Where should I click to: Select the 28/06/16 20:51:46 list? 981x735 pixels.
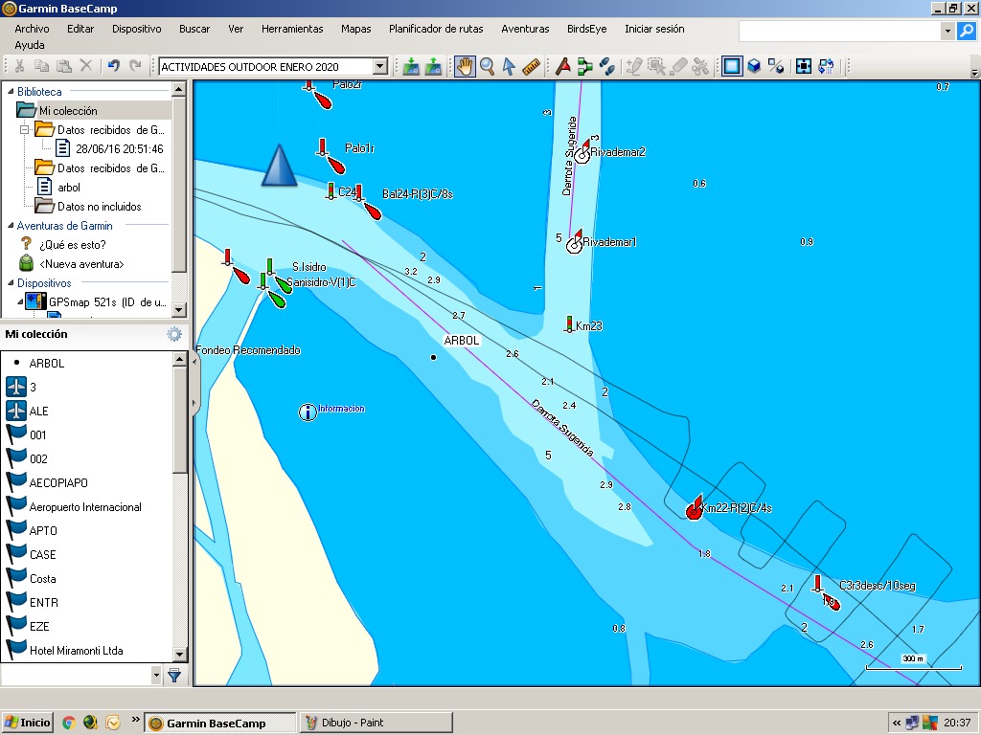coord(120,148)
